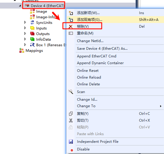Expand the Inputs tree node
Viewport: 164px width, 154px height.
point(25,28)
